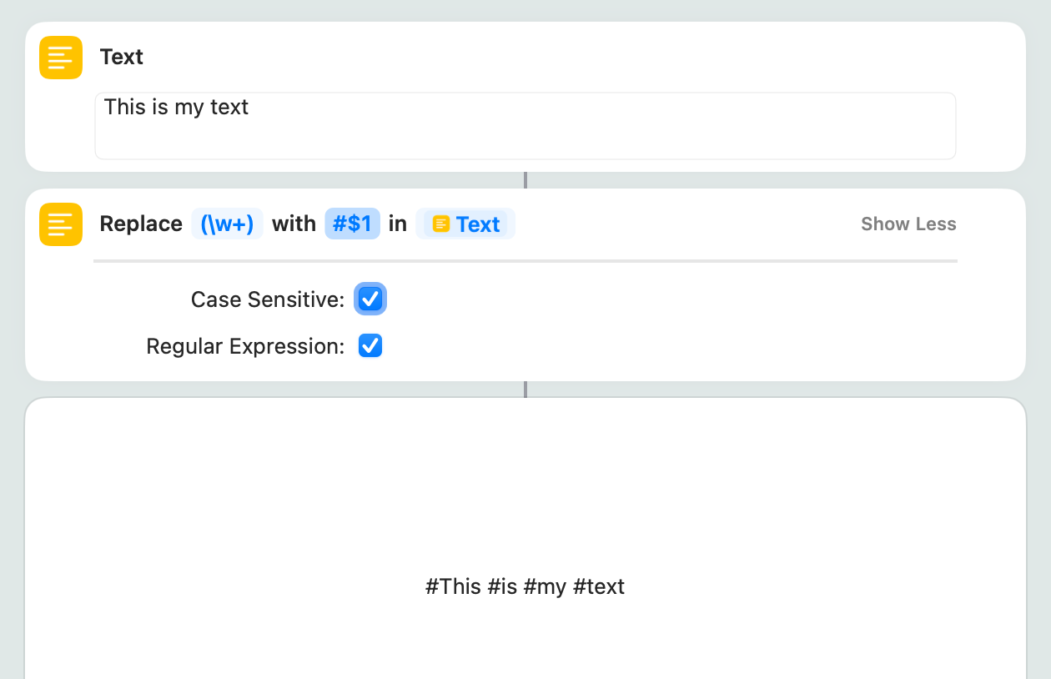The image size is (1051, 679).
Task: Click the word 'with' in Replace action
Action: [294, 224]
